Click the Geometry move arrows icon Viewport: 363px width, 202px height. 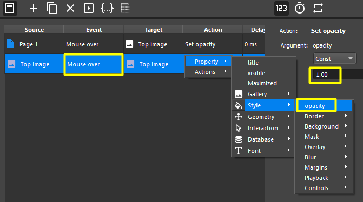[x=239, y=117]
